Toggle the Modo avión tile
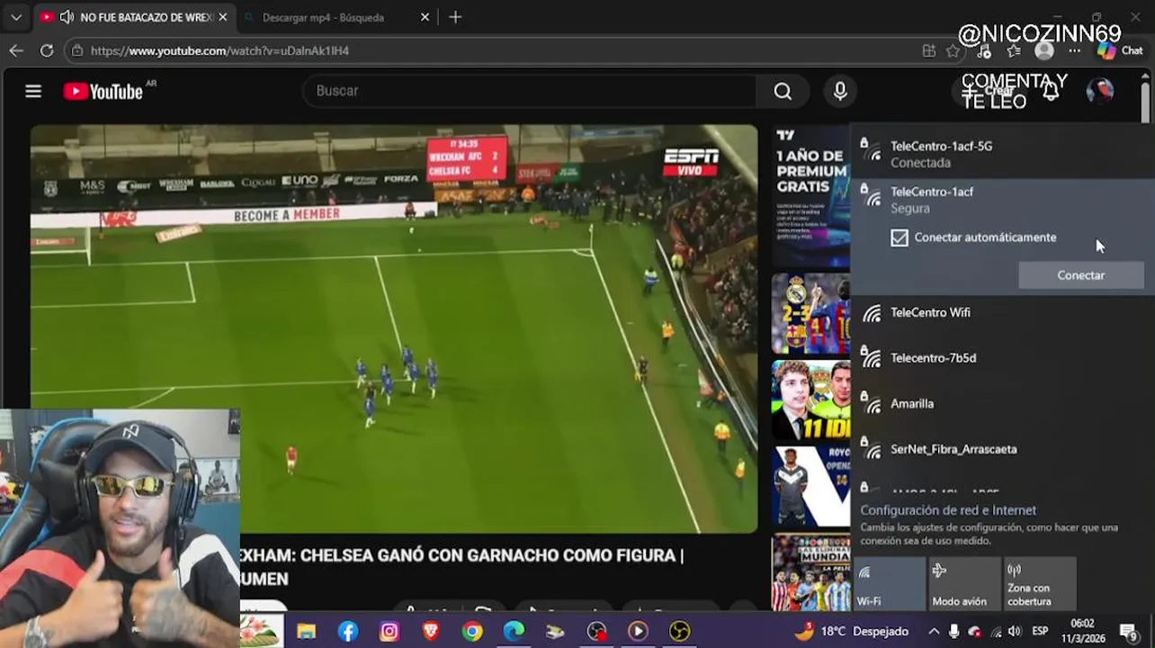 [x=964, y=583]
